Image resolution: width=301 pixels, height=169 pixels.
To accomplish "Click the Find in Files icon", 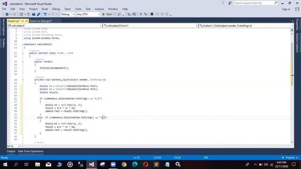I will (119, 15).
